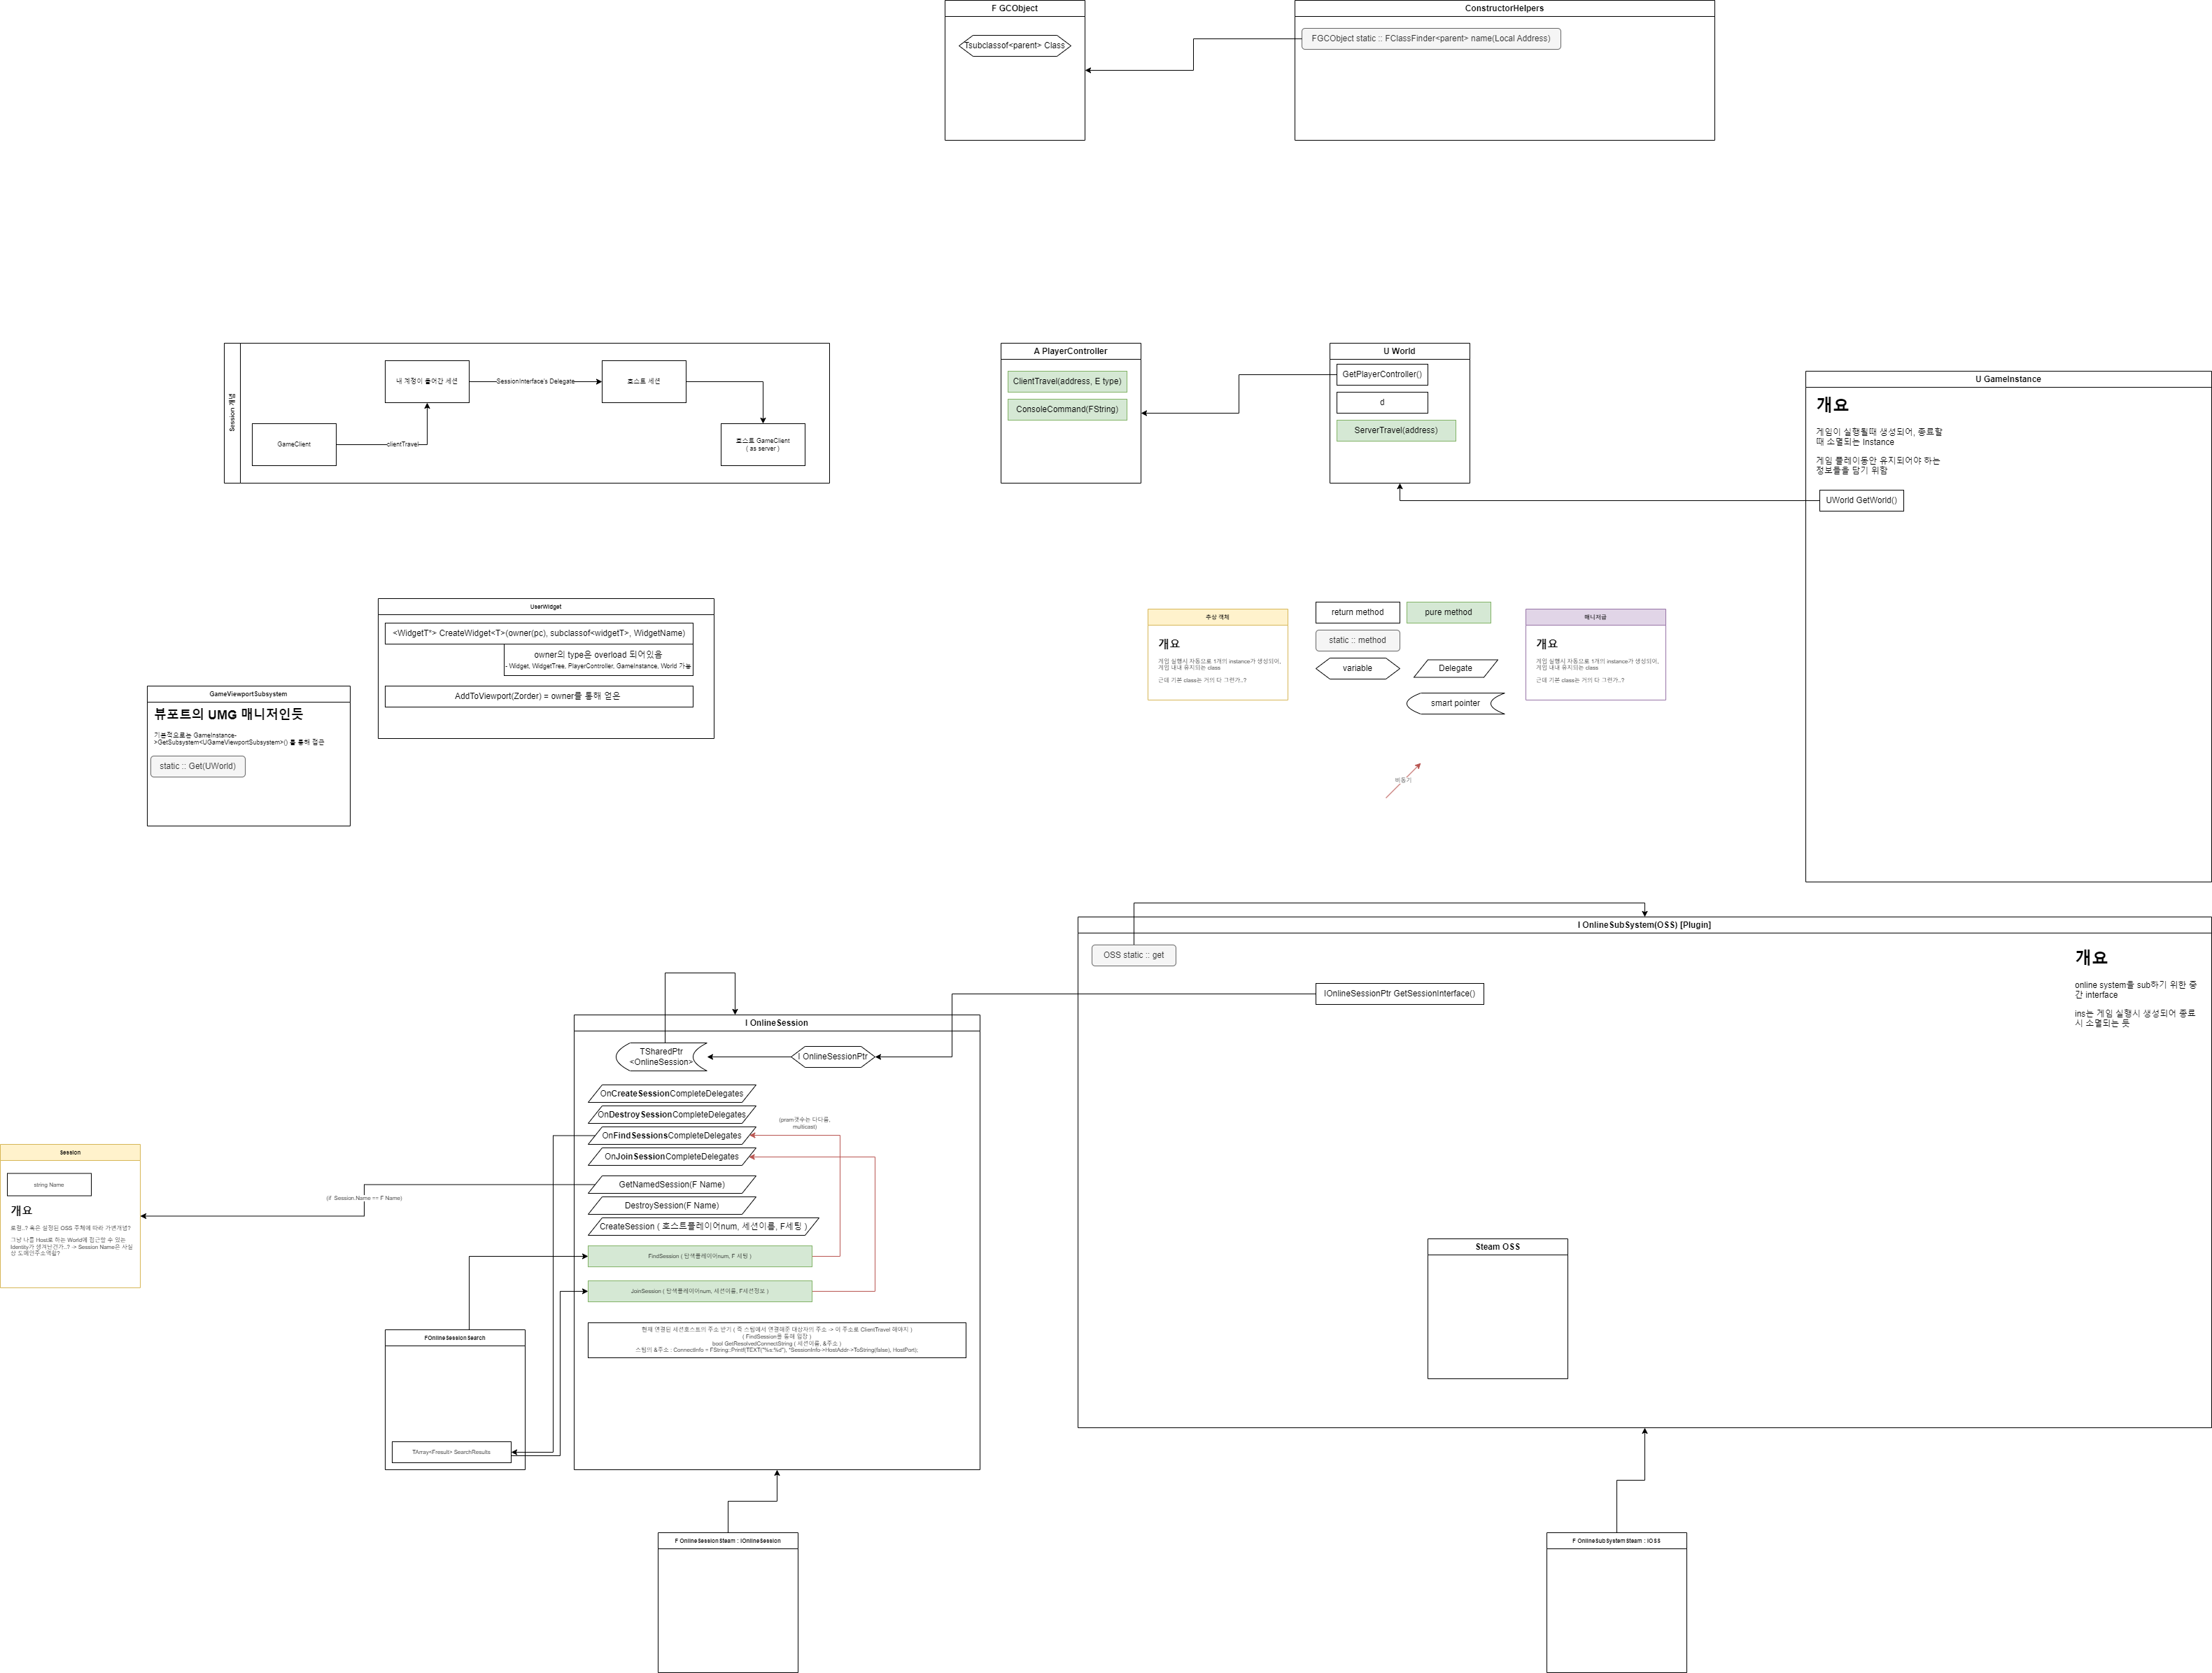This screenshot has width=2212, height=1673.
Task: Select the 'static :: Get(UWorld)' box
Action: (x=197, y=766)
